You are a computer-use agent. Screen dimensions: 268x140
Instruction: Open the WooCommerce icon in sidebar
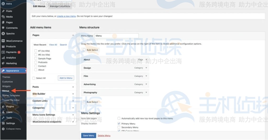pyautogui.click(x=3, y=41)
